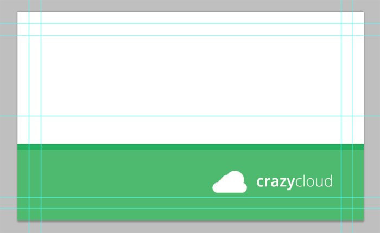This screenshot has width=380, height=233.
Task: Select the rightmost vertical cyan guide
Action: click(353, 116)
